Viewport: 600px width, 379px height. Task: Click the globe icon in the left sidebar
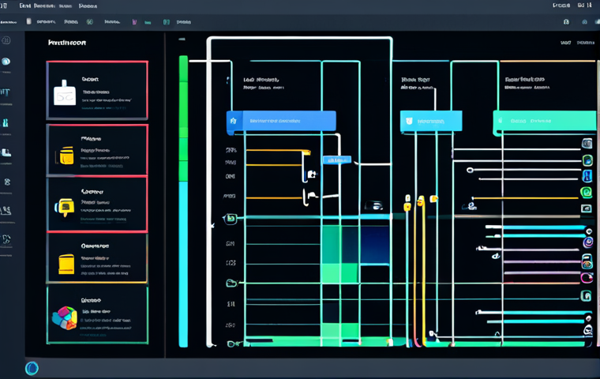(6, 62)
